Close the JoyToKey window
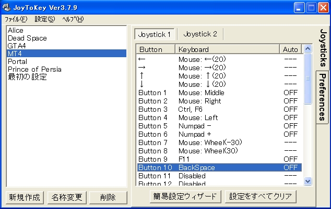Viewport: 331px width, 209px height. pos(323,8)
